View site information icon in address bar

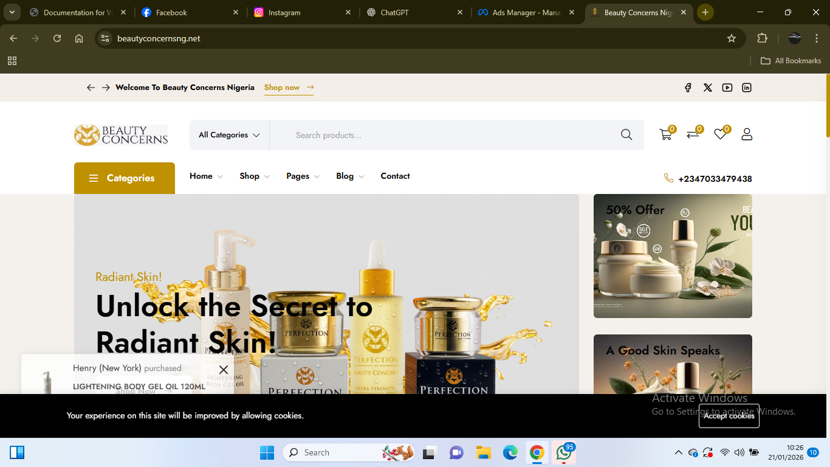105,38
